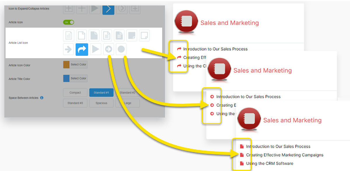This screenshot has width=350, height=171.
Task: Click the info icon beside Space Between Articles
Action: pyautogui.click(x=42, y=98)
